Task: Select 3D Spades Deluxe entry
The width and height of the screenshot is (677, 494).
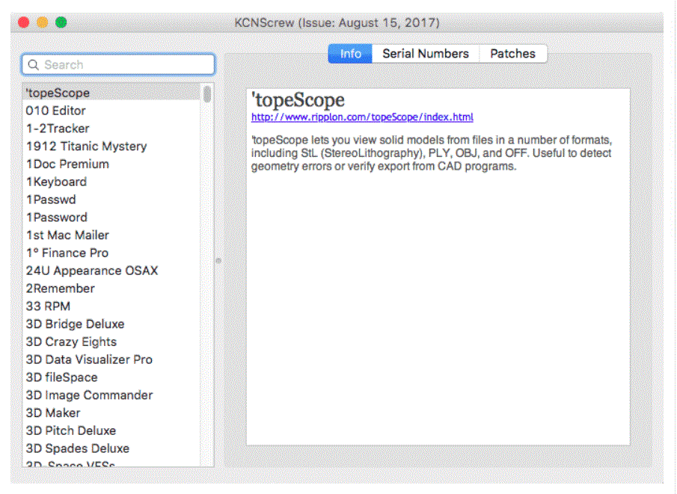Action: click(111, 448)
